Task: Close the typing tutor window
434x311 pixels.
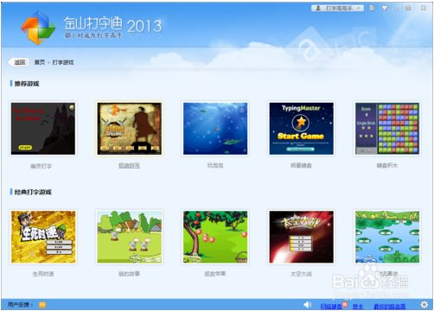Action: (x=424, y=8)
